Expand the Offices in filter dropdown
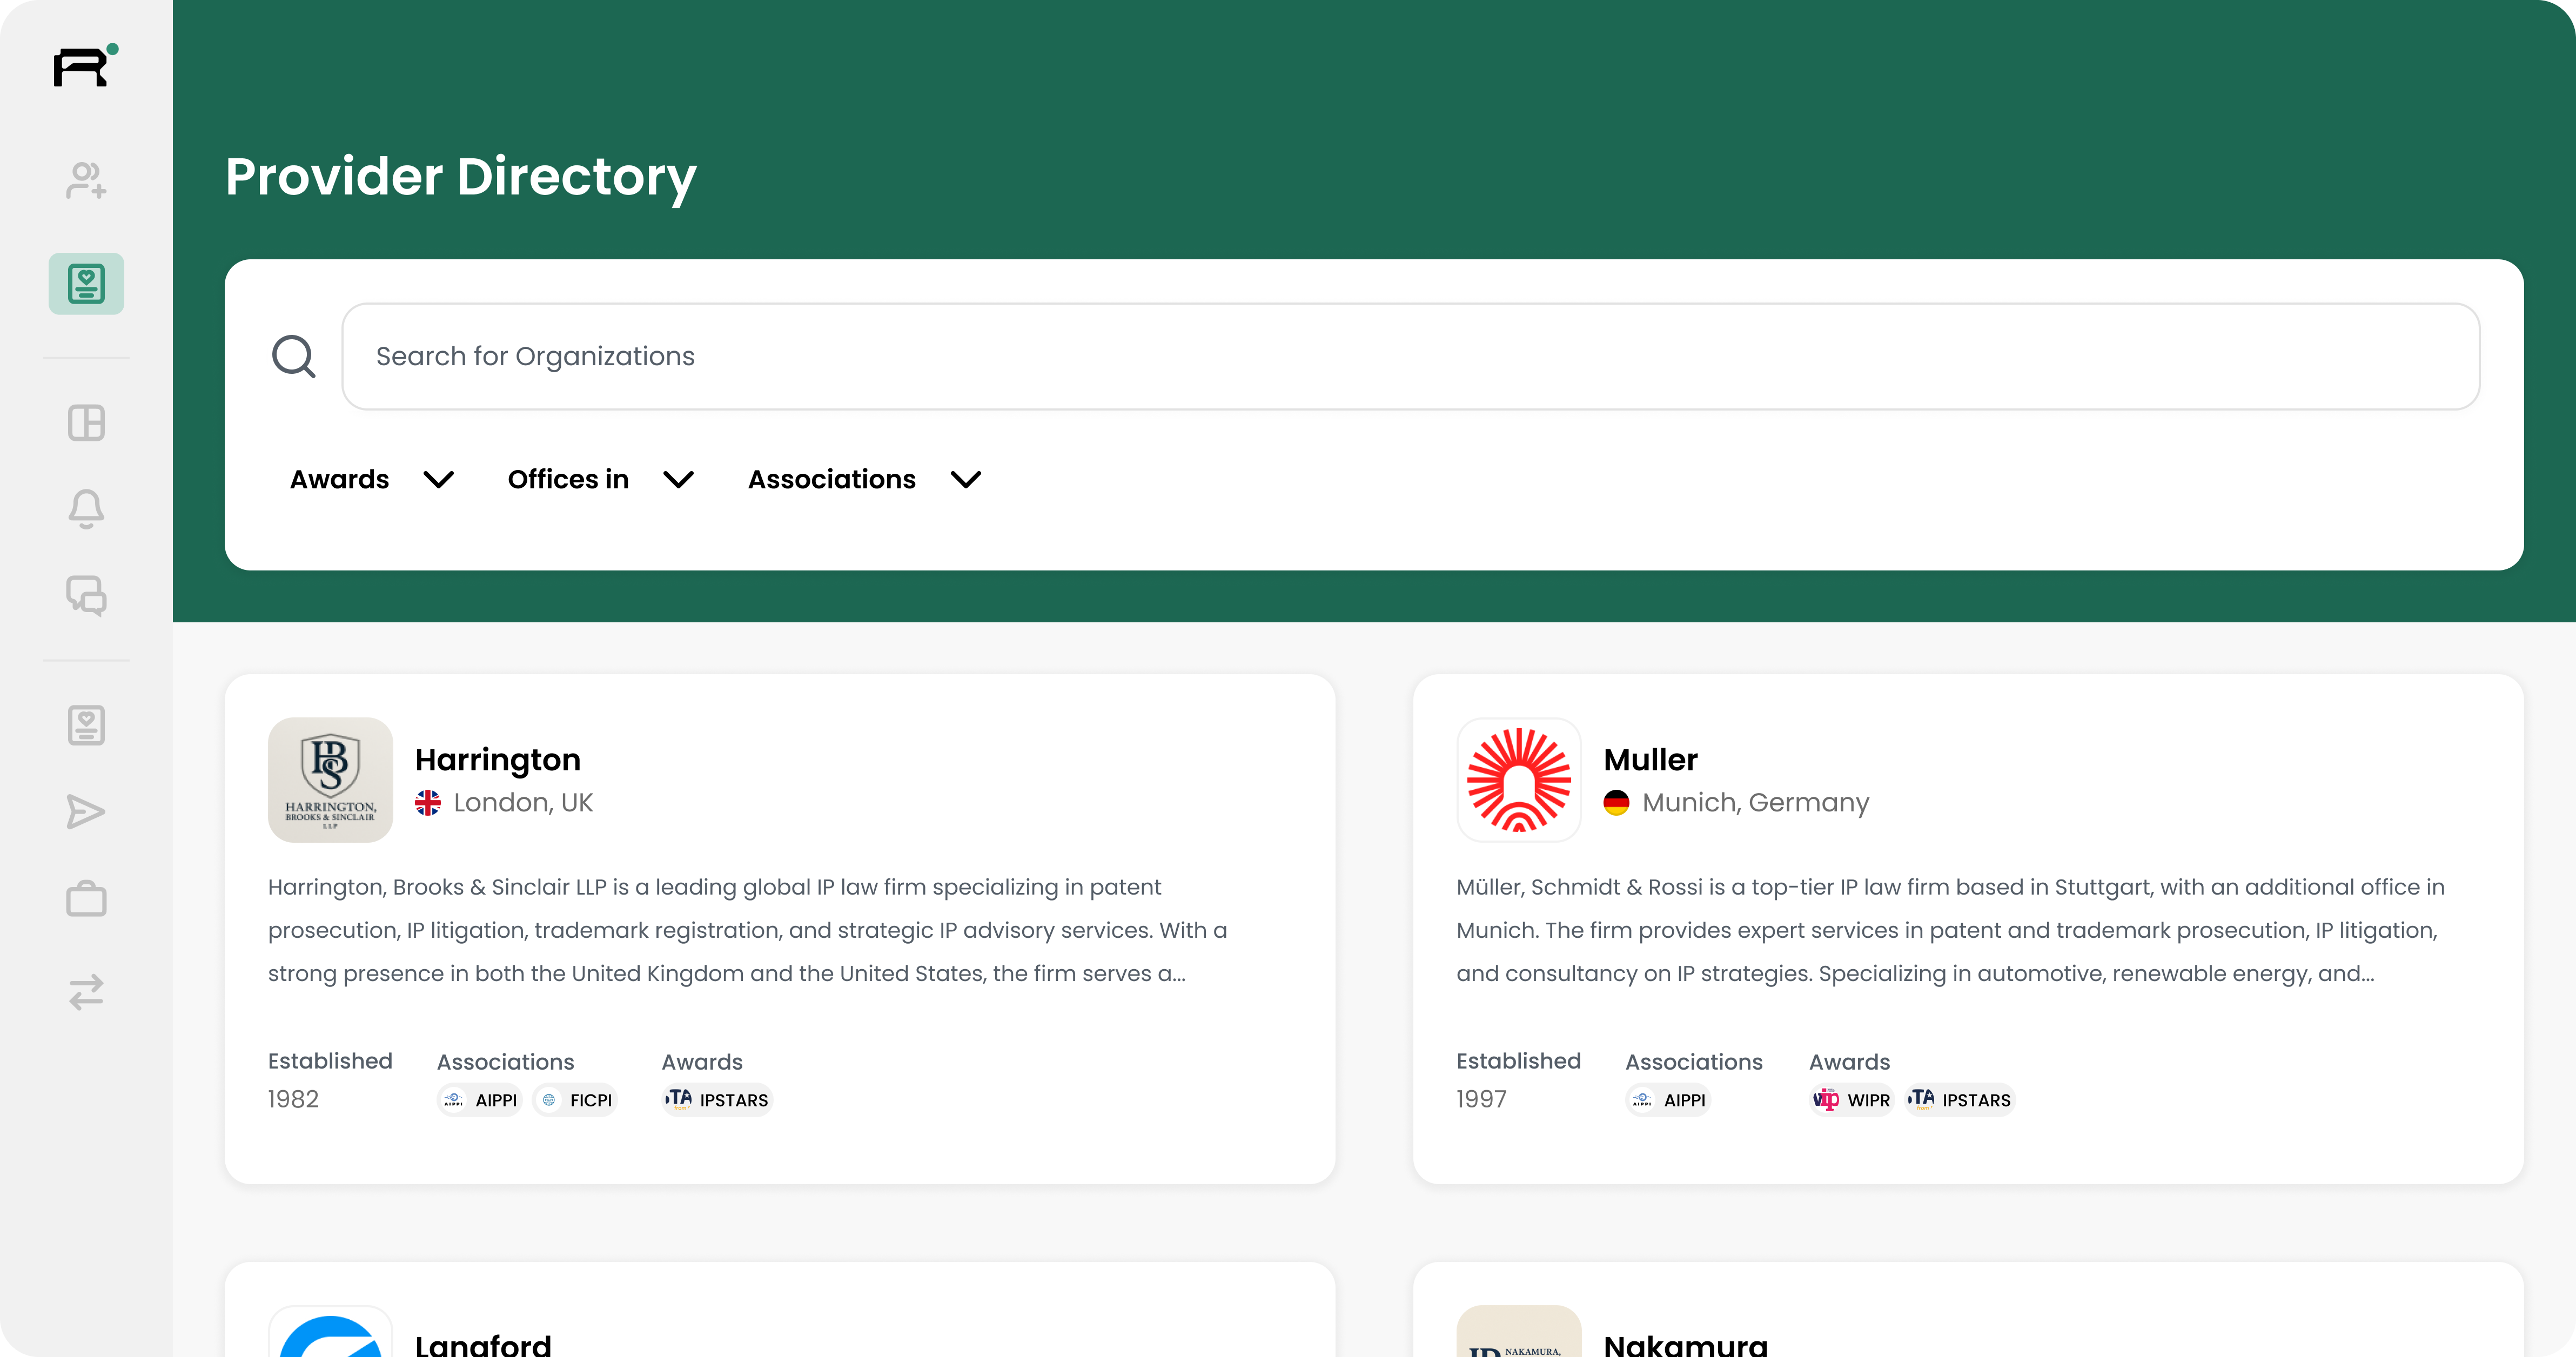 [600, 480]
